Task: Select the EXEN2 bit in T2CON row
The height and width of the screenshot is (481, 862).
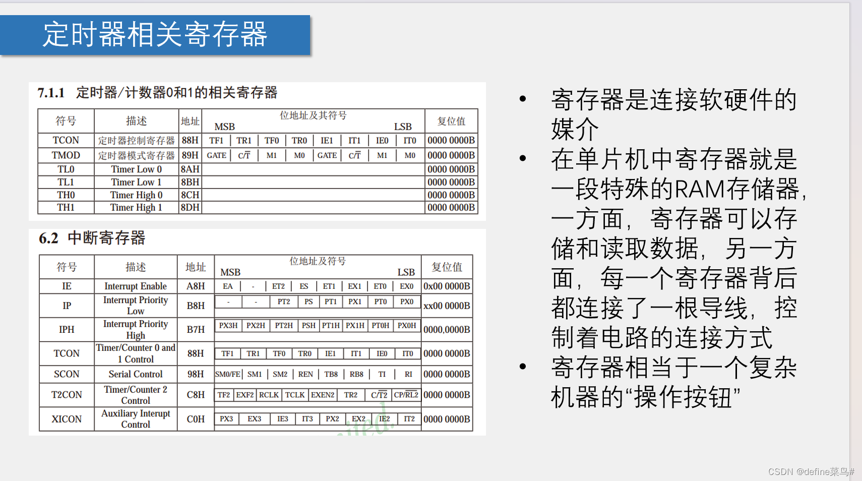Action: (x=323, y=395)
